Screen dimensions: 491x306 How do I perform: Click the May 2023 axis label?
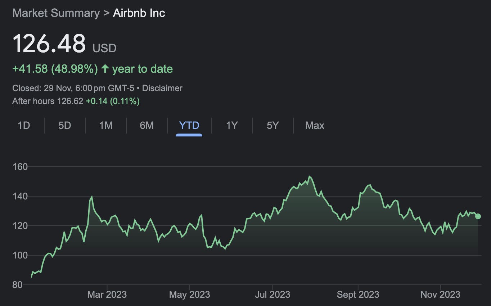click(x=189, y=294)
